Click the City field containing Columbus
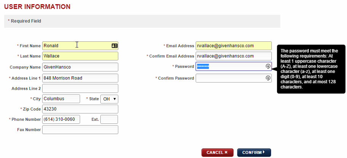 click(x=61, y=99)
